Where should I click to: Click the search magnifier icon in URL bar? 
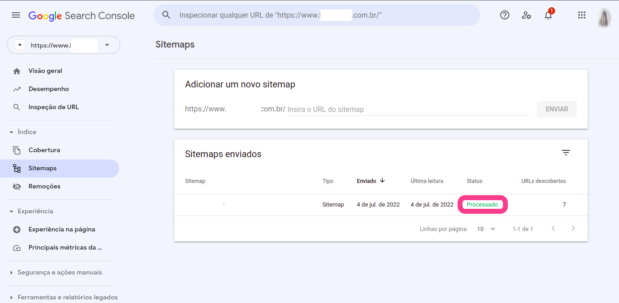(x=166, y=15)
